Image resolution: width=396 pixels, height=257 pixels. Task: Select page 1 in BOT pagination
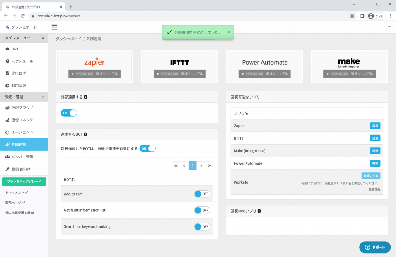(193, 166)
